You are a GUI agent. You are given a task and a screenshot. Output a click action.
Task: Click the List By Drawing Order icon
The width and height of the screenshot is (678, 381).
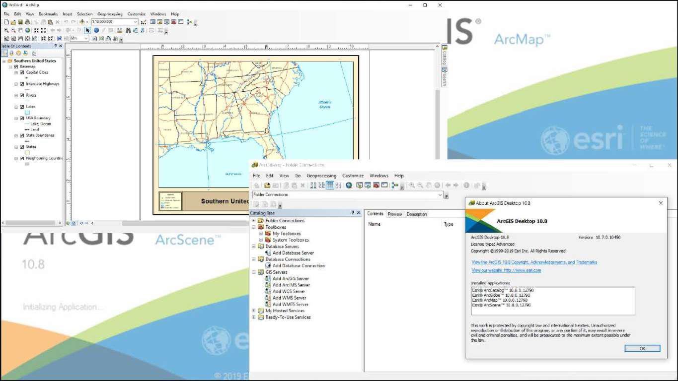[x=4, y=53]
